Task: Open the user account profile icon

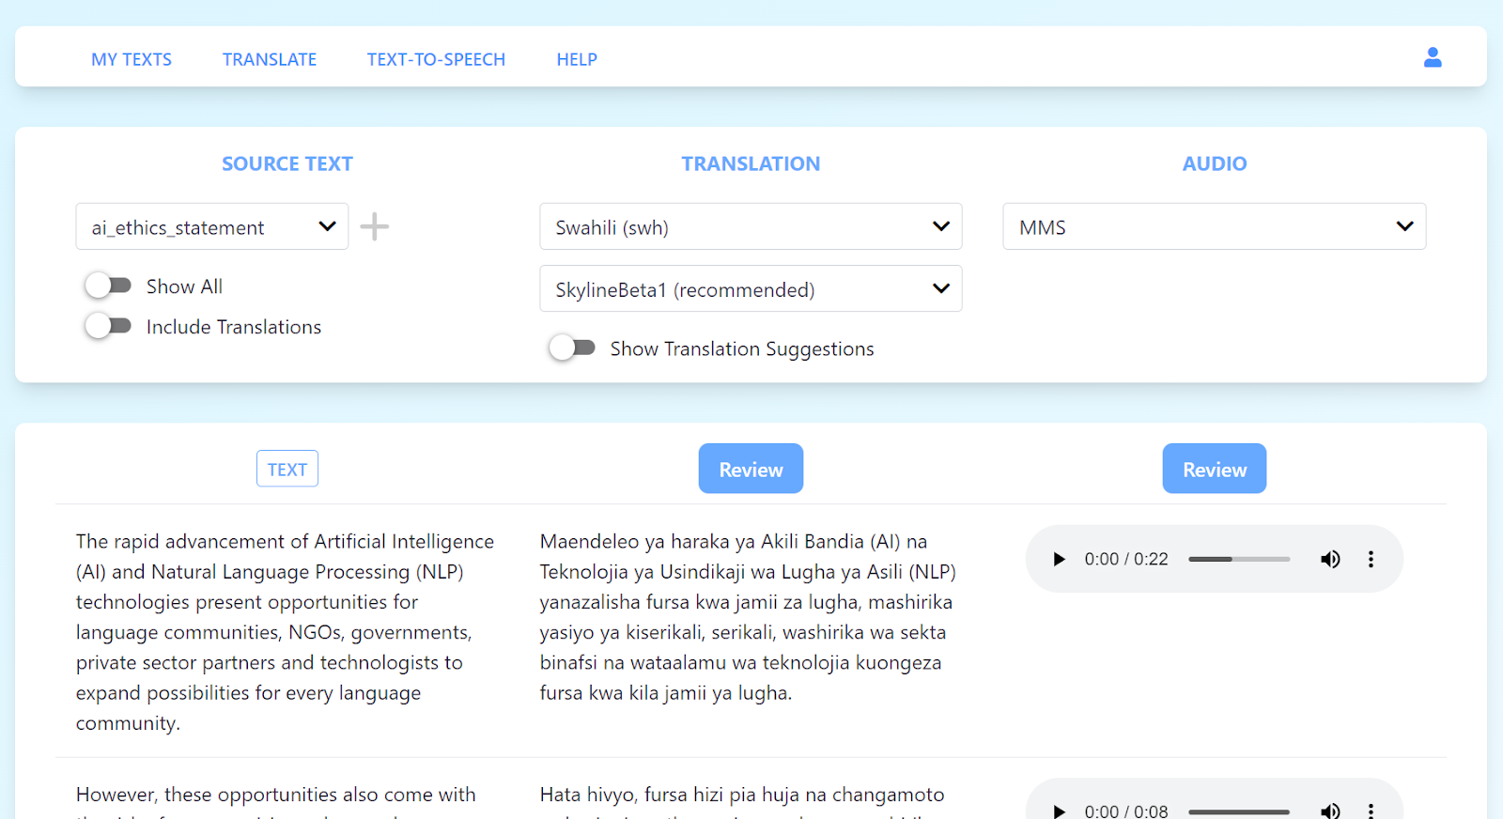Action: point(1433,57)
